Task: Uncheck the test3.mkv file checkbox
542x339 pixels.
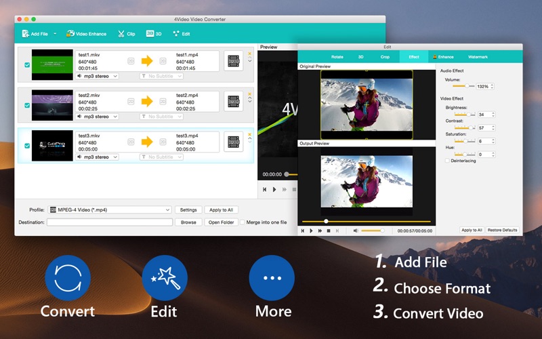Action: click(27, 146)
